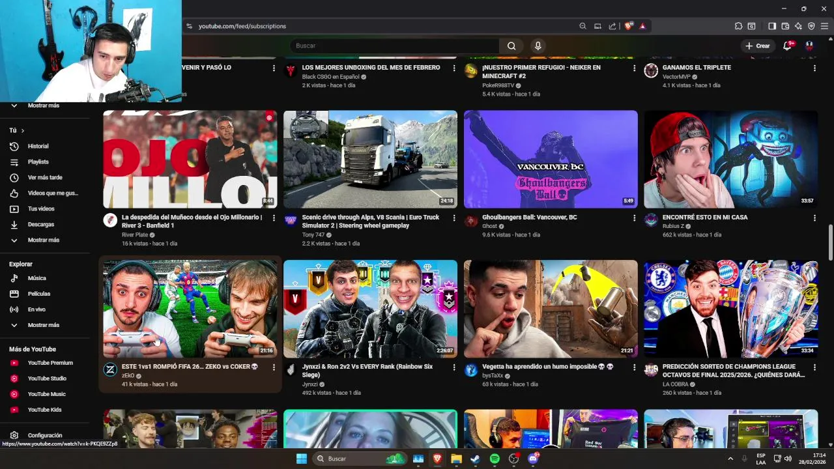Screen dimensions: 834x469
Task: Open Tony 747 channel link
Action: coord(313,234)
